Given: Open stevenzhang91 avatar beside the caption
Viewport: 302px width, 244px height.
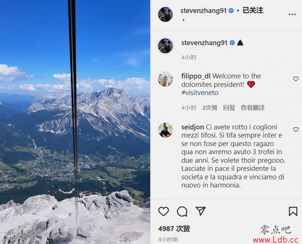Looking at the screenshot, I should [x=165, y=45].
